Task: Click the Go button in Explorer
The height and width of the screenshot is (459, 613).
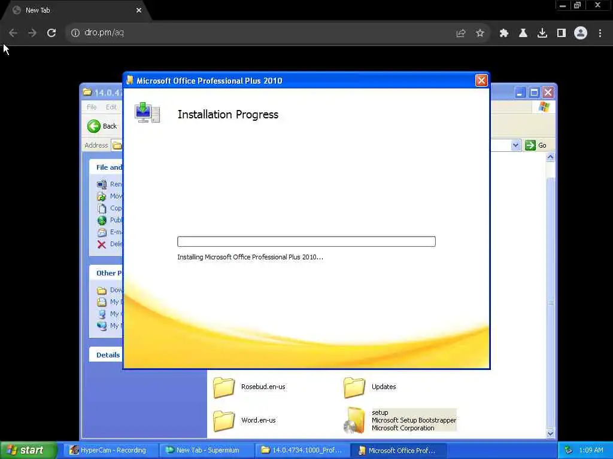Action: pos(536,145)
